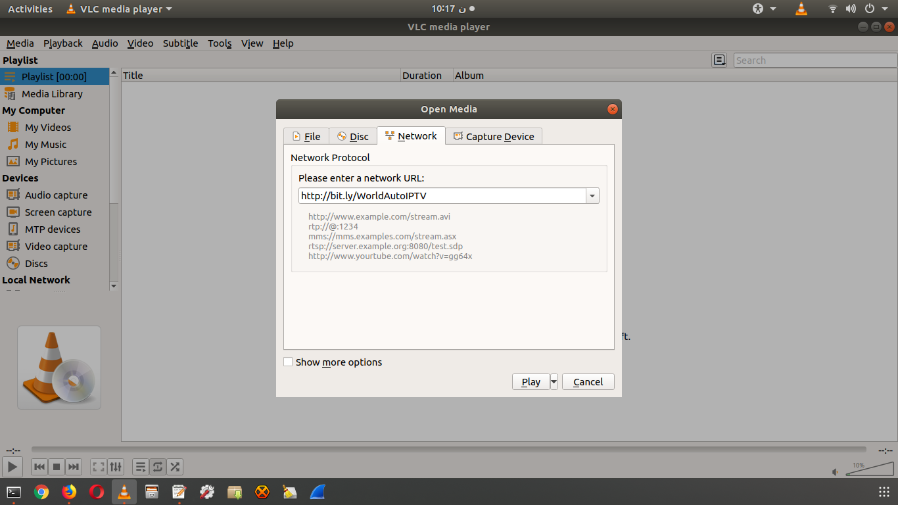Toggle loop mode button
Viewport: 898px width, 505px height.
[x=158, y=467]
